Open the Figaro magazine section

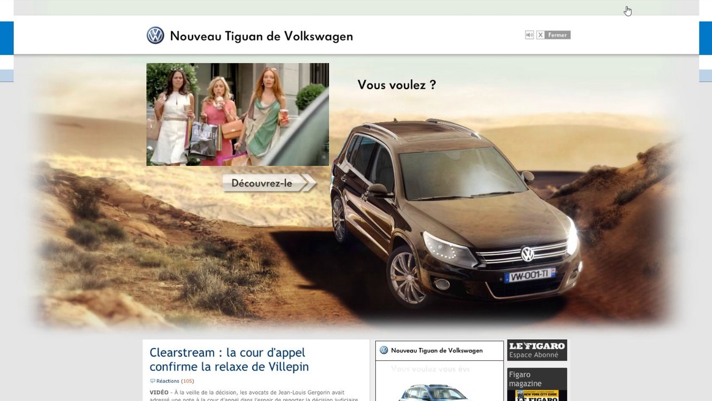[x=525, y=379]
